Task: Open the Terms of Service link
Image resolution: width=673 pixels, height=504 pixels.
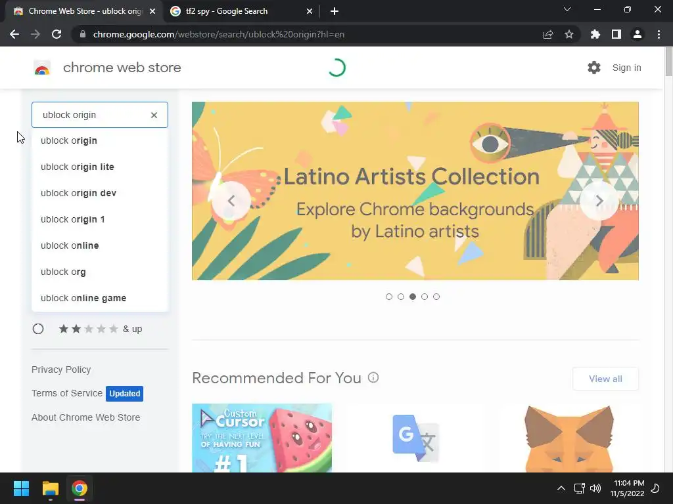Action: [67, 393]
